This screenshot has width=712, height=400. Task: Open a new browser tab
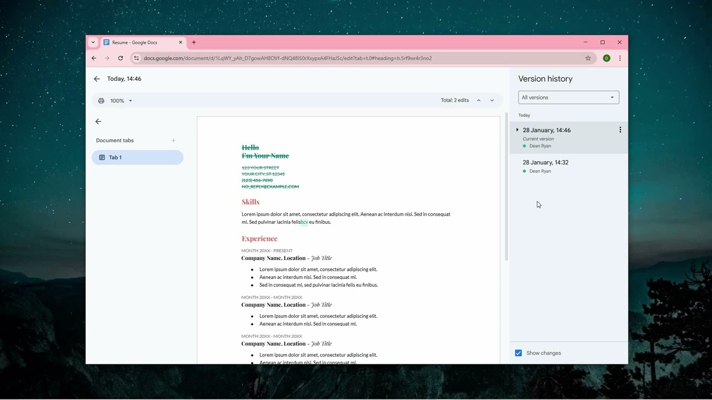[x=194, y=42]
